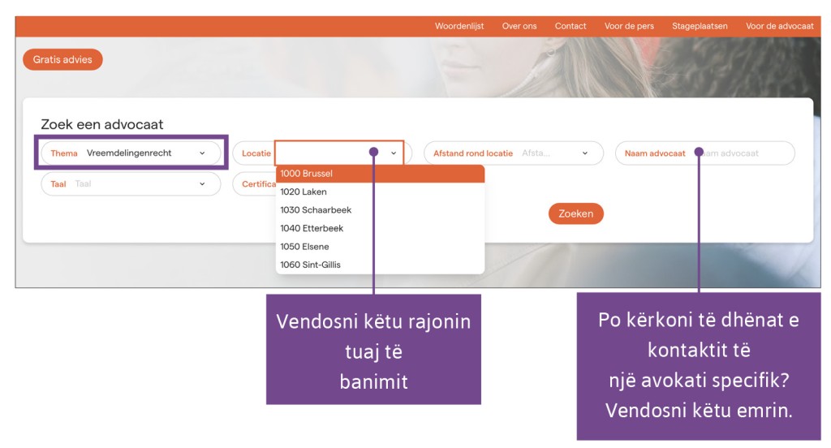Pick 1050 Elsene from the dropdown
This screenshot has height=448, width=831.
click(x=380, y=247)
